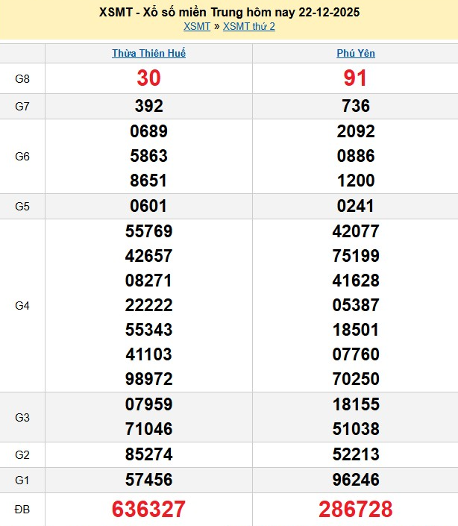
Task: Select G4 number 98972
Action: (149, 379)
